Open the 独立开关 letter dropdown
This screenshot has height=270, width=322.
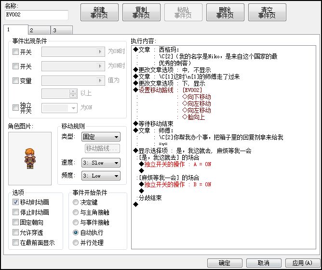pos(59,108)
